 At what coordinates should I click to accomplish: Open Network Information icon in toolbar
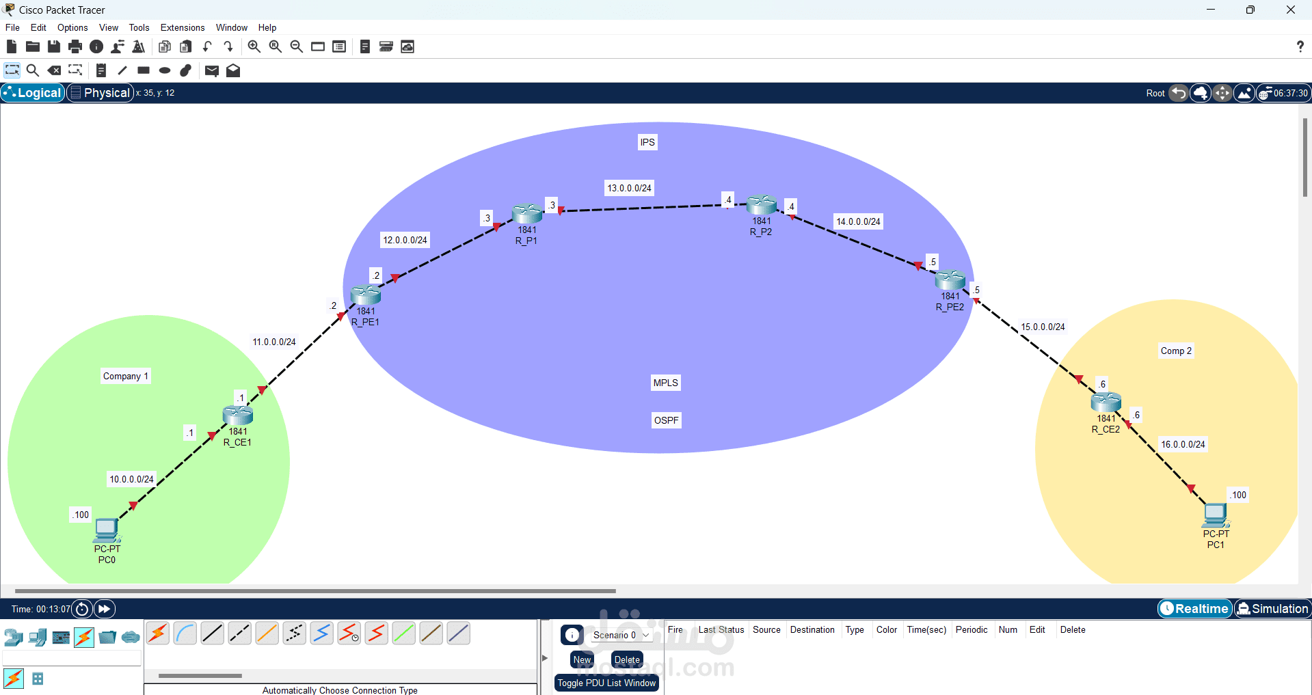(x=96, y=46)
